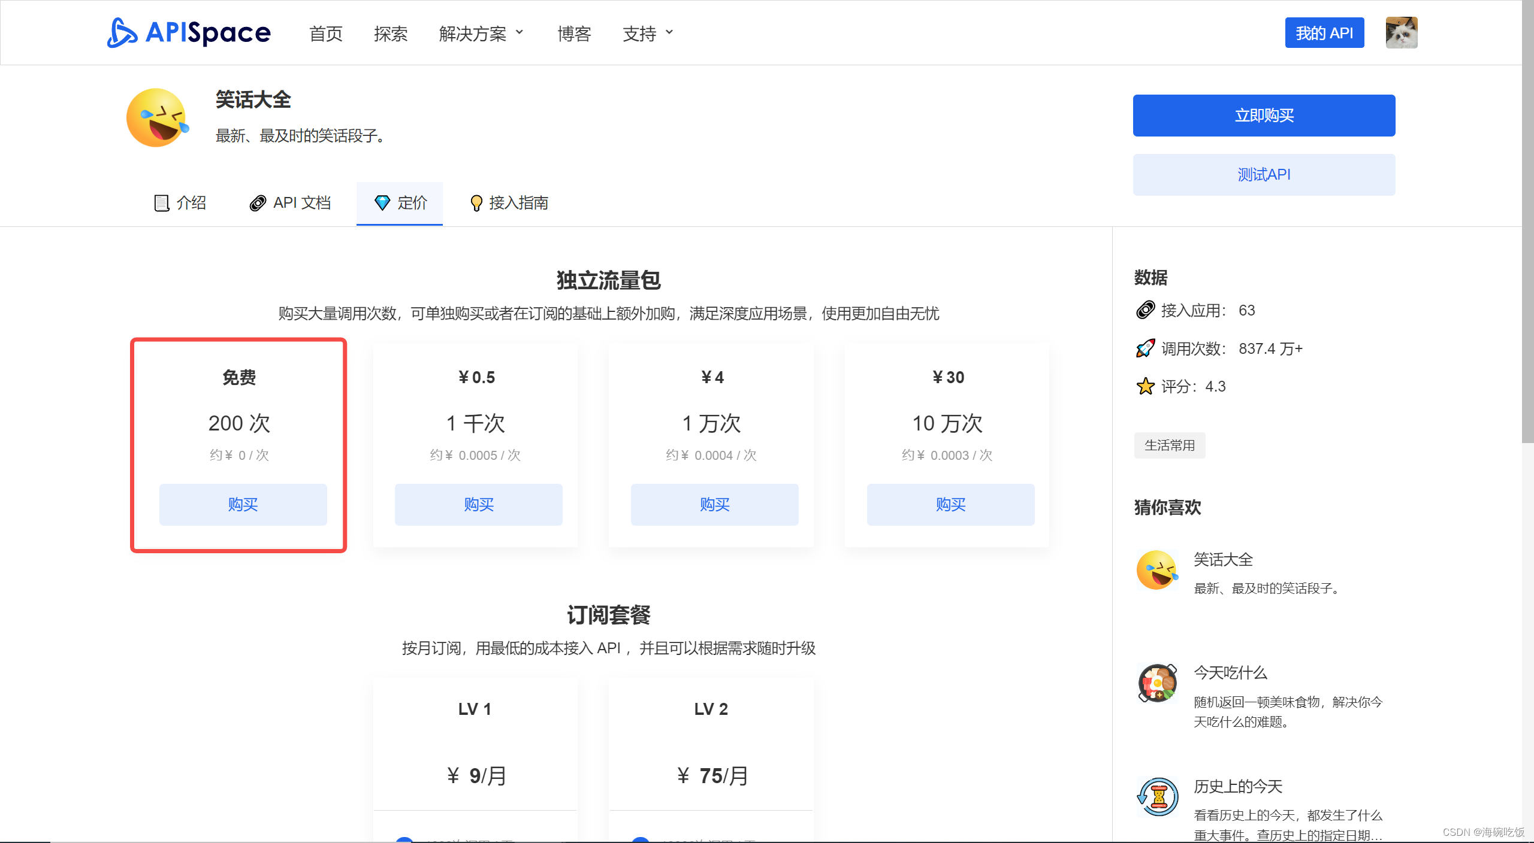Switch to the 接入指南 tab
Image resolution: width=1534 pixels, height=843 pixels.
(x=509, y=203)
